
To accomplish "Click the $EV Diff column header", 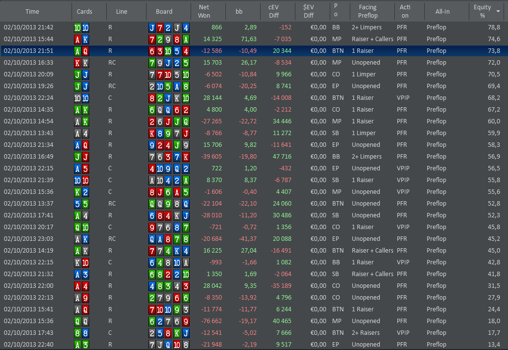I will (x=309, y=11).
